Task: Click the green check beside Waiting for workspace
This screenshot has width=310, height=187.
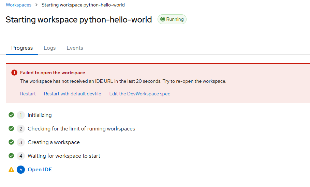Action: [x=11, y=156]
